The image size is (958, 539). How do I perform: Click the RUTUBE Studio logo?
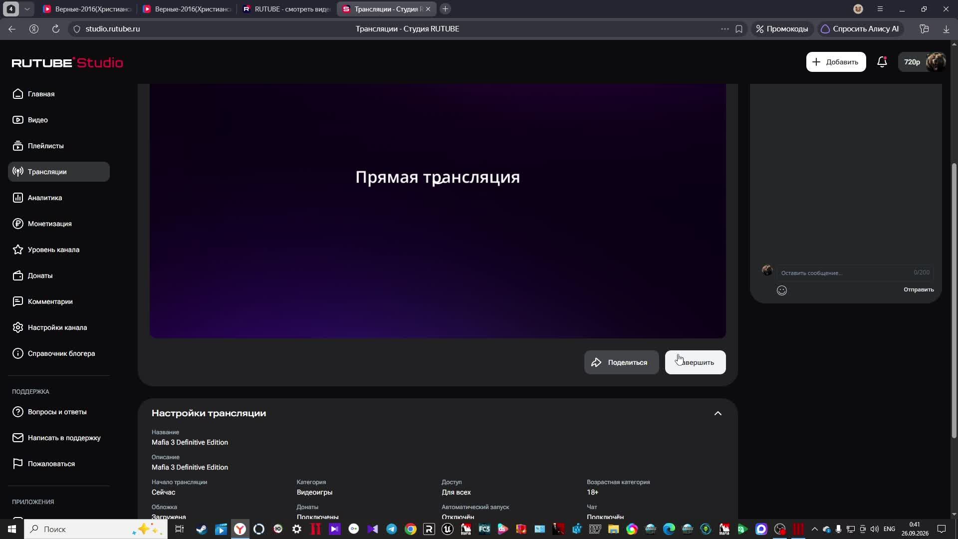[67, 62]
